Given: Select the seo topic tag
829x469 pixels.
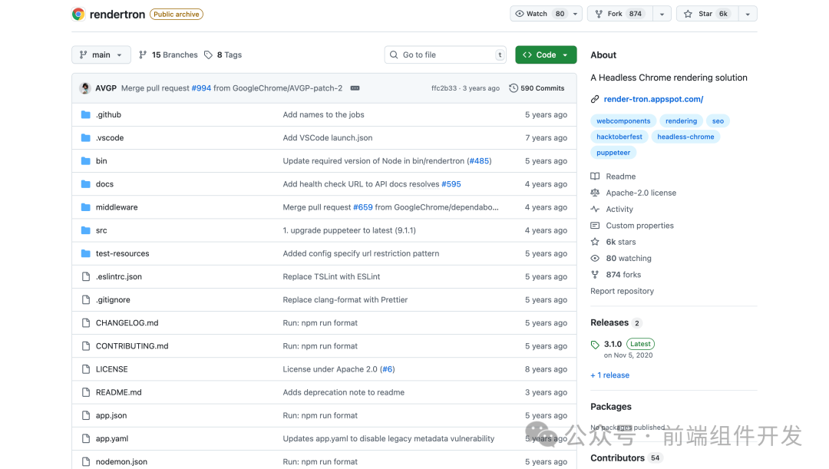Looking at the screenshot, I should [718, 121].
